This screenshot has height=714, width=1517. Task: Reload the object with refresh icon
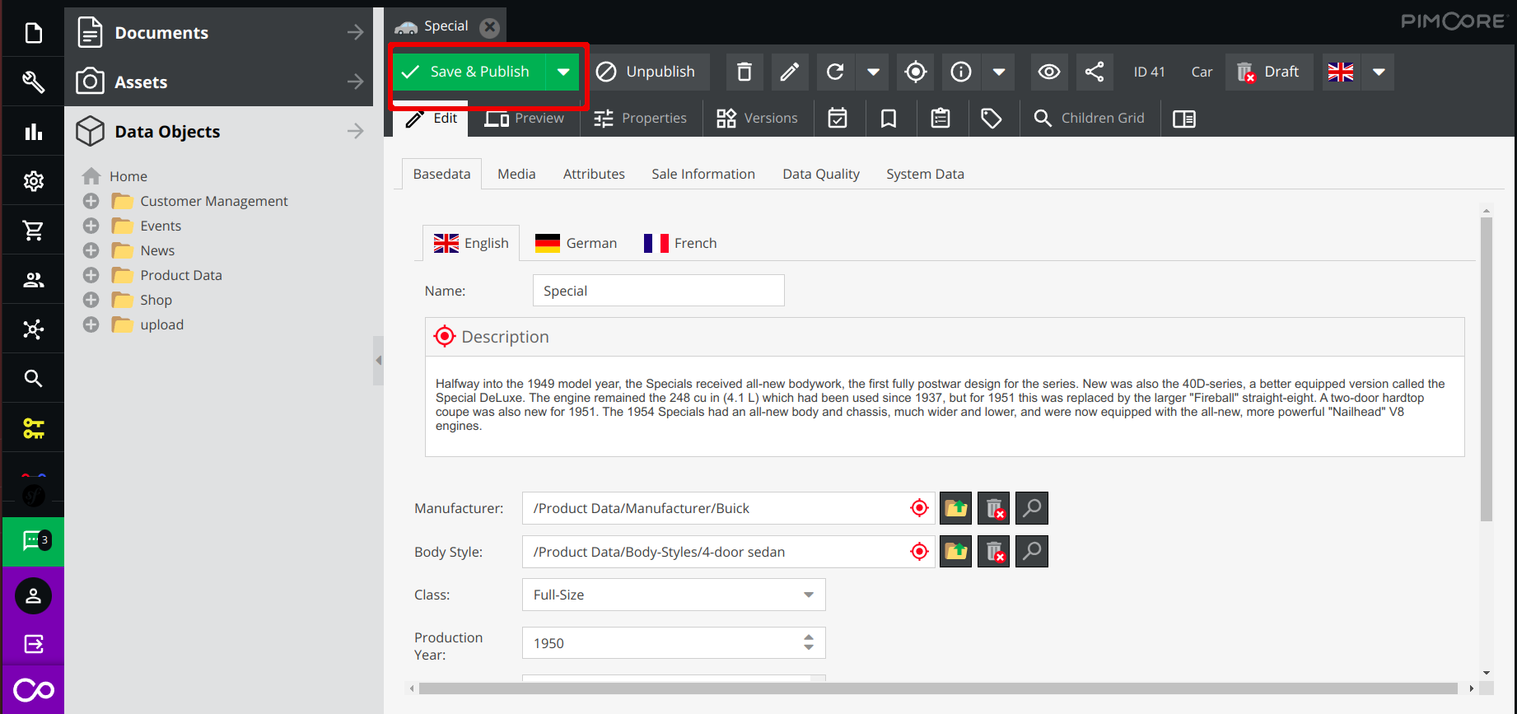click(835, 72)
